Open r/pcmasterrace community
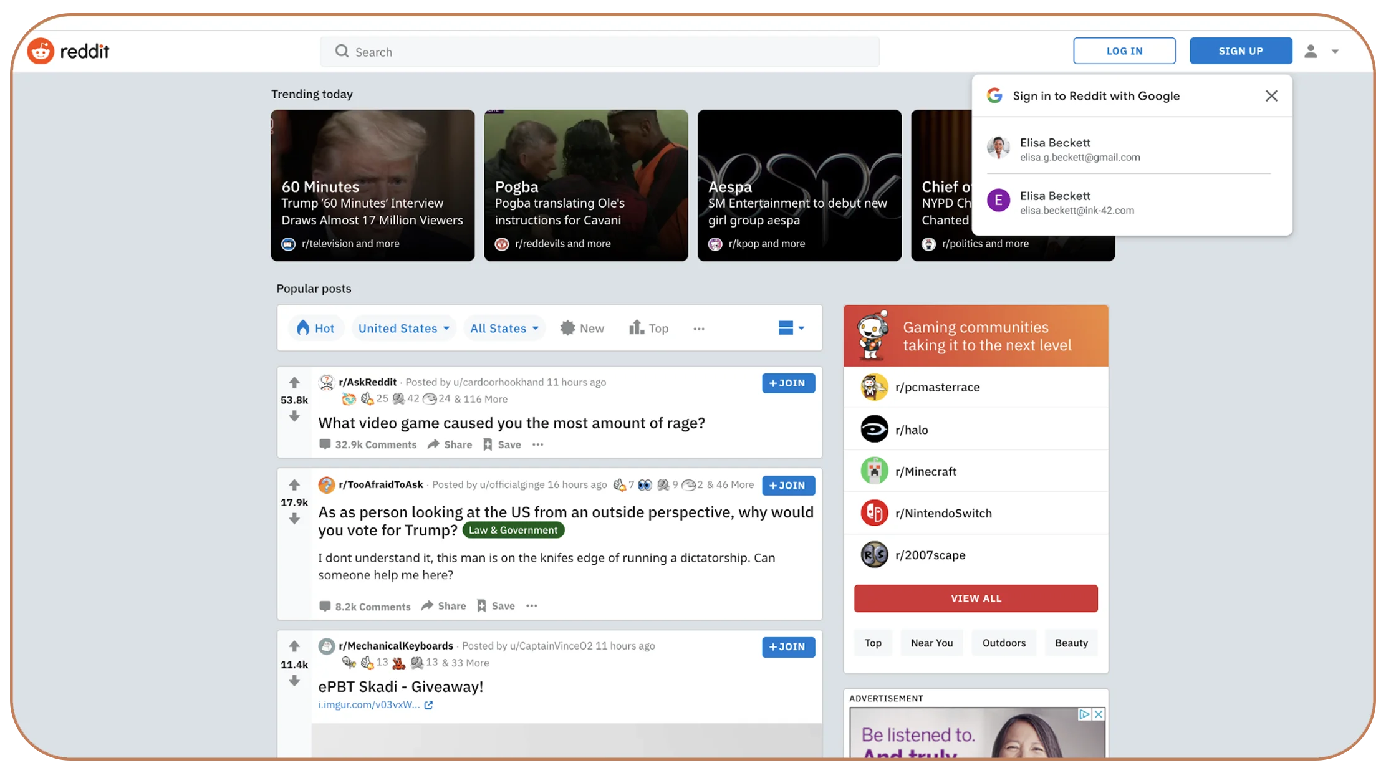This screenshot has width=1386, height=773. pyautogui.click(x=976, y=387)
